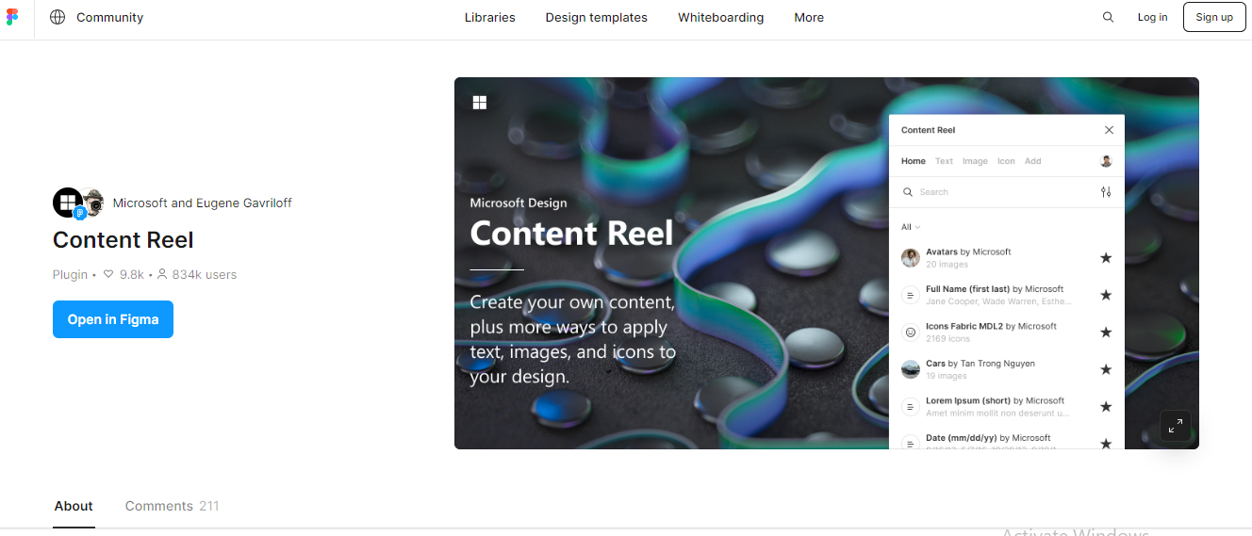Click the Cars row thumbnail

click(x=911, y=369)
